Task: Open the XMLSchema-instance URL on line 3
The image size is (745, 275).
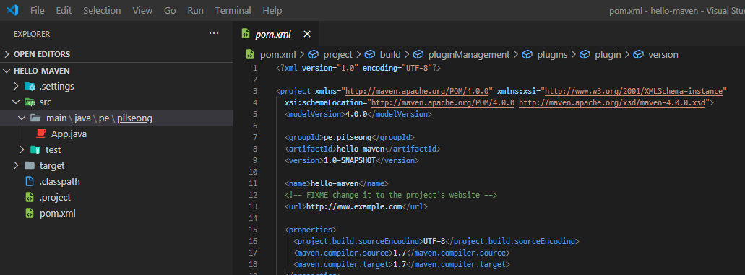Action: [634, 91]
